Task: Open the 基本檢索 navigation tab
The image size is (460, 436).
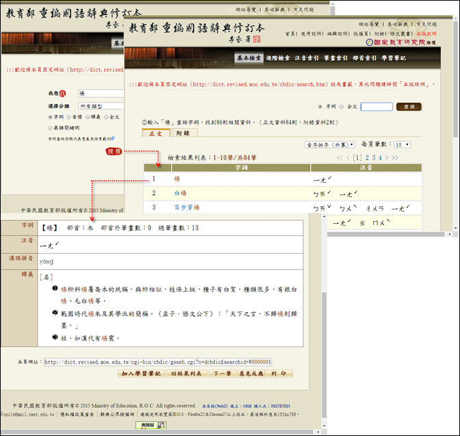Action: click(x=248, y=57)
